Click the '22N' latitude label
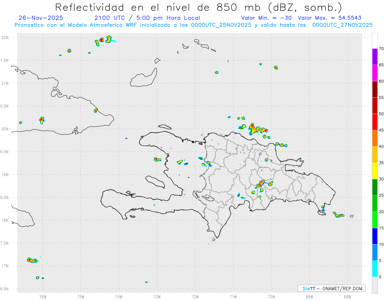The height and width of the screenshot is (301, 390). point(5,38)
